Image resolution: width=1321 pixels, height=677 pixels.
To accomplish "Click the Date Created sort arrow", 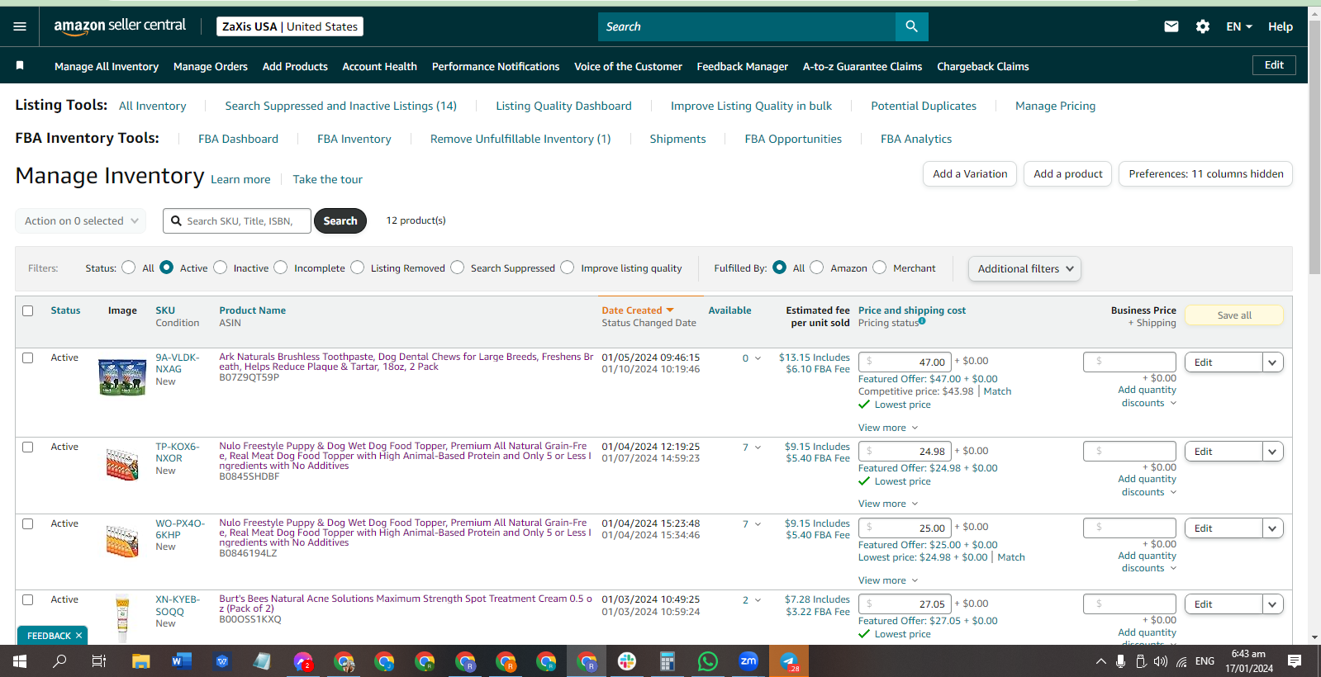I will pyautogui.click(x=670, y=310).
